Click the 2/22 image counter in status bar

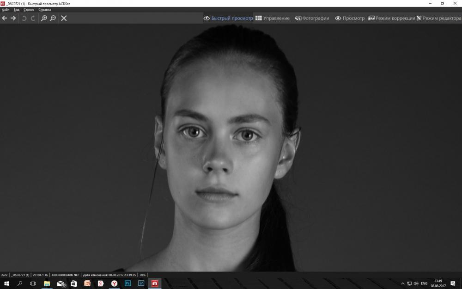(x=5, y=275)
